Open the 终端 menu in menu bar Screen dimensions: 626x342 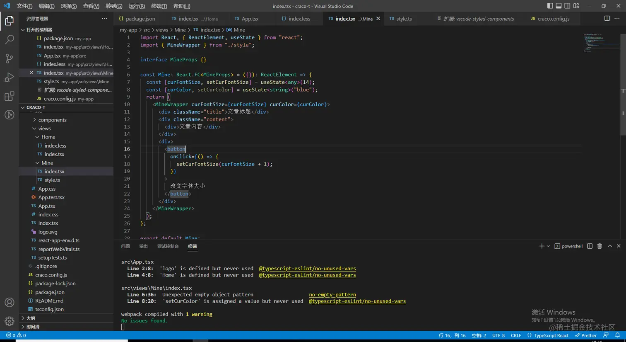click(x=159, y=6)
